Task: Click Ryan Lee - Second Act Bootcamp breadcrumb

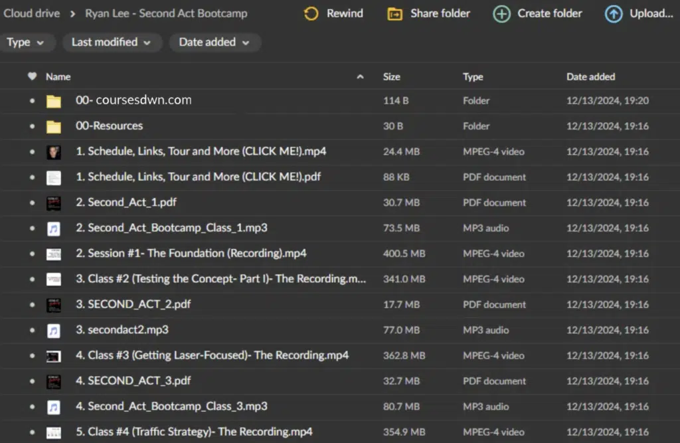Action: (x=166, y=13)
